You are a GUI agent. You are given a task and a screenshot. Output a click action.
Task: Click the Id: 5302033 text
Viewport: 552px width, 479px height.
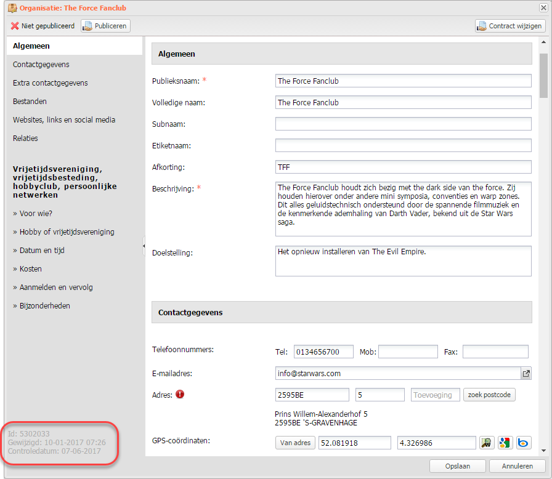coord(29,433)
